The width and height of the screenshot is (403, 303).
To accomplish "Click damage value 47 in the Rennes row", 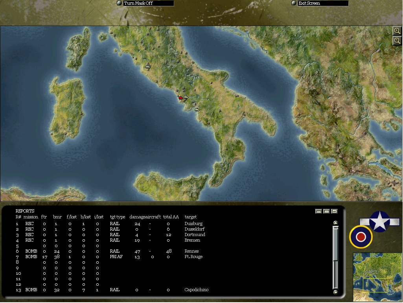I will point(137,251).
